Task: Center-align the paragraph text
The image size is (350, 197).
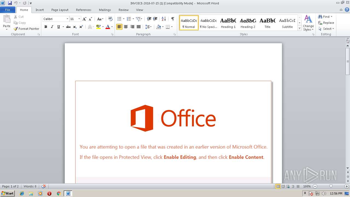Action: coord(126,27)
